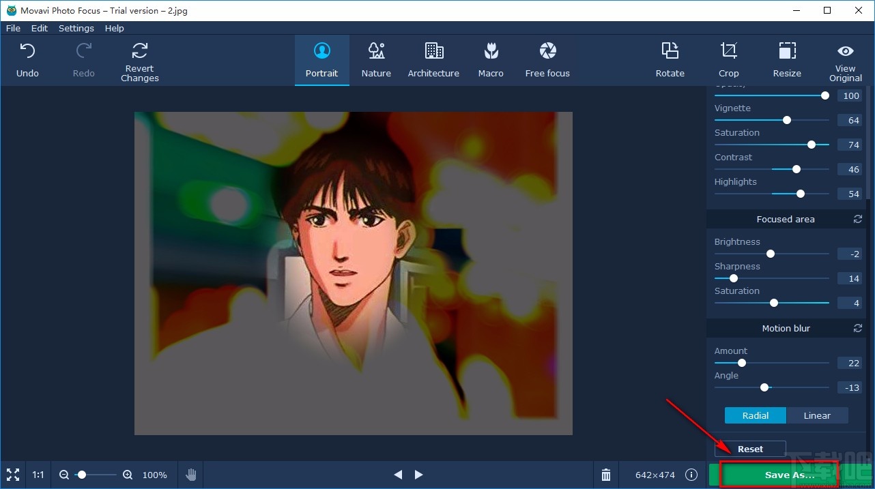Image resolution: width=875 pixels, height=489 pixels.
Task: Click the background Saturation value field 74
Action: tap(850, 145)
